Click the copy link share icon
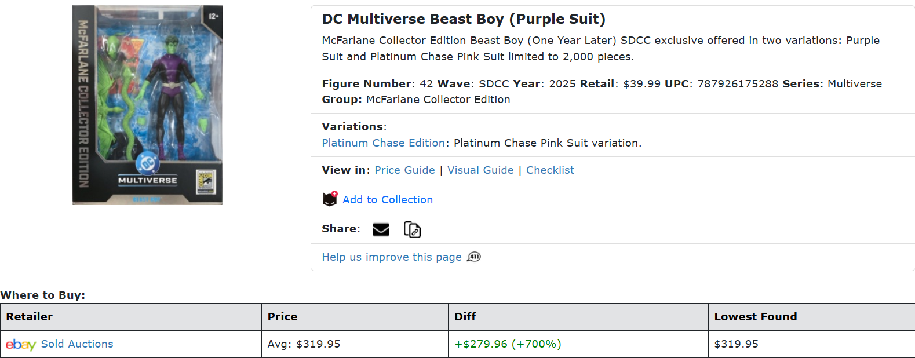The height and width of the screenshot is (358, 915). click(412, 230)
